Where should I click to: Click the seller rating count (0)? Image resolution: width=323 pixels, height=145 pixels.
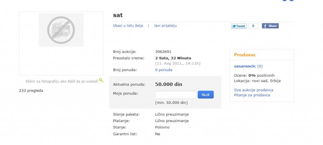[260, 66]
